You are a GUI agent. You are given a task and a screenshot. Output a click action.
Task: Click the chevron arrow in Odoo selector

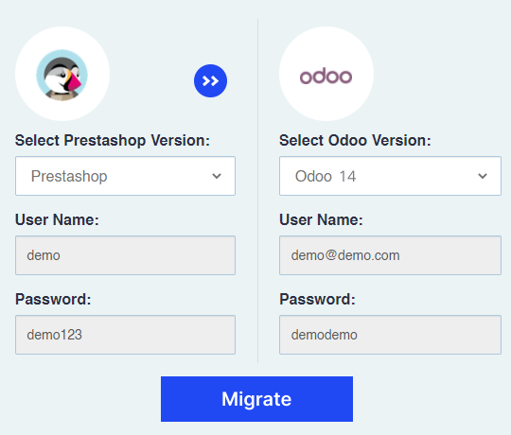[483, 176]
